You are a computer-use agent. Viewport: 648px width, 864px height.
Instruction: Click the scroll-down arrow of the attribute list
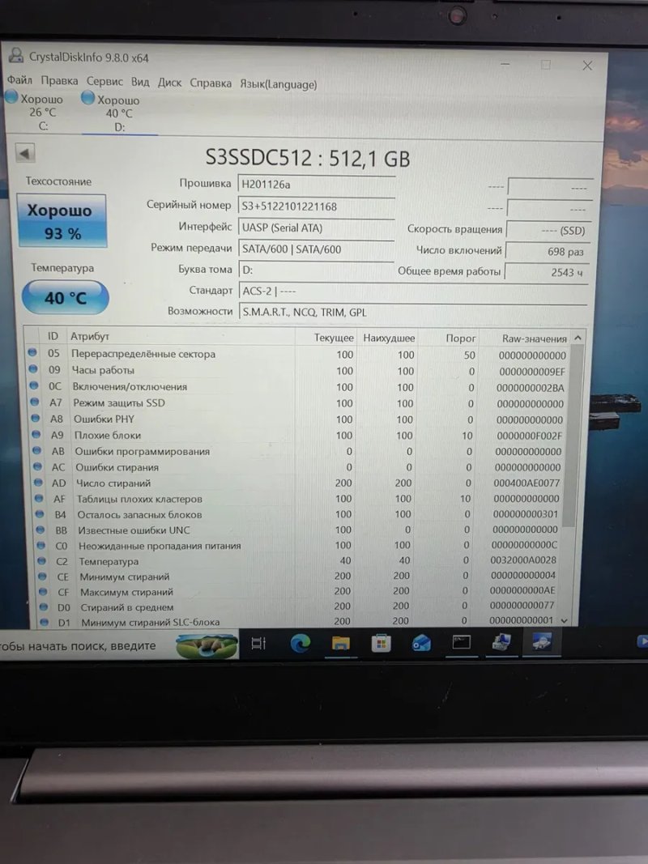coord(565,620)
